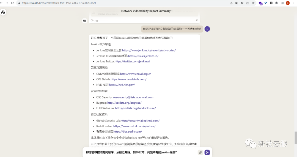Open Google Translate icon in address bar
Viewport: 297px width, 157px height.
[237, 3]
